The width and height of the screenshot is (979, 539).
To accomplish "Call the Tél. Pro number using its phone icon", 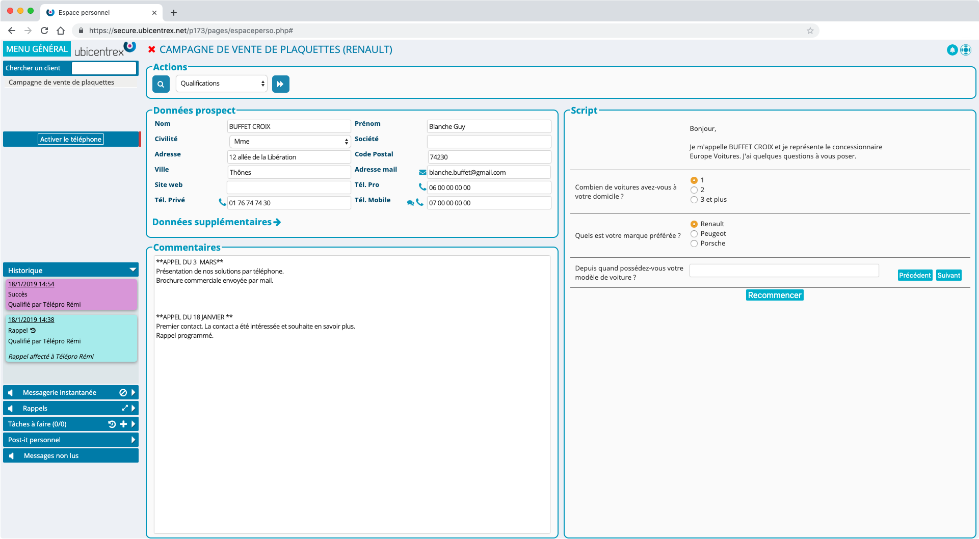I will tap(422, 186).
